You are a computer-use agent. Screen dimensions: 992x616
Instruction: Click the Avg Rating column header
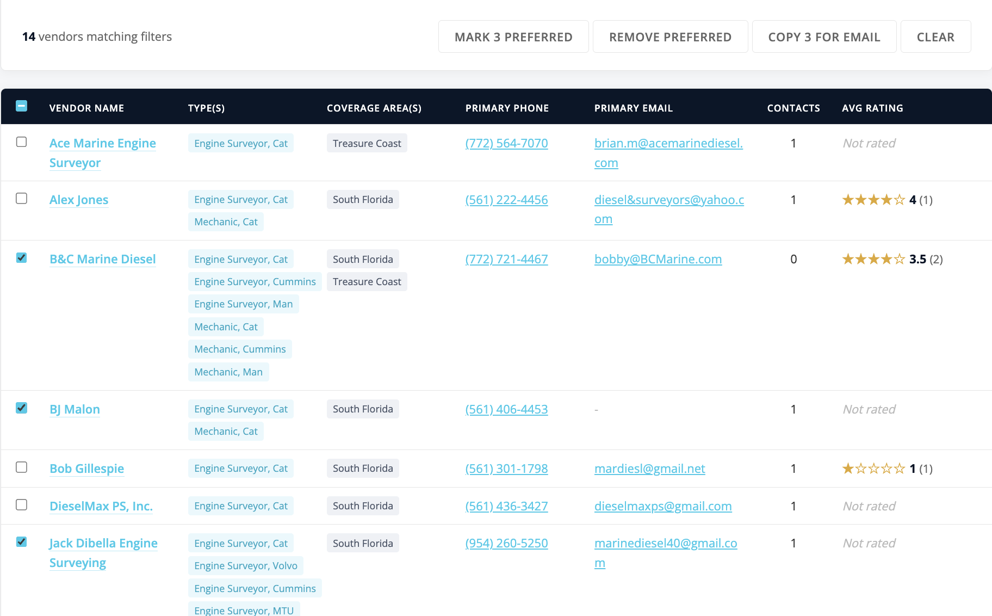pos(872,108)
